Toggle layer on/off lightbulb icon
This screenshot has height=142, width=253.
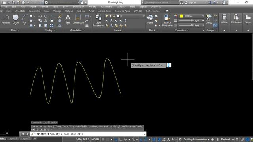coord(106,16)
